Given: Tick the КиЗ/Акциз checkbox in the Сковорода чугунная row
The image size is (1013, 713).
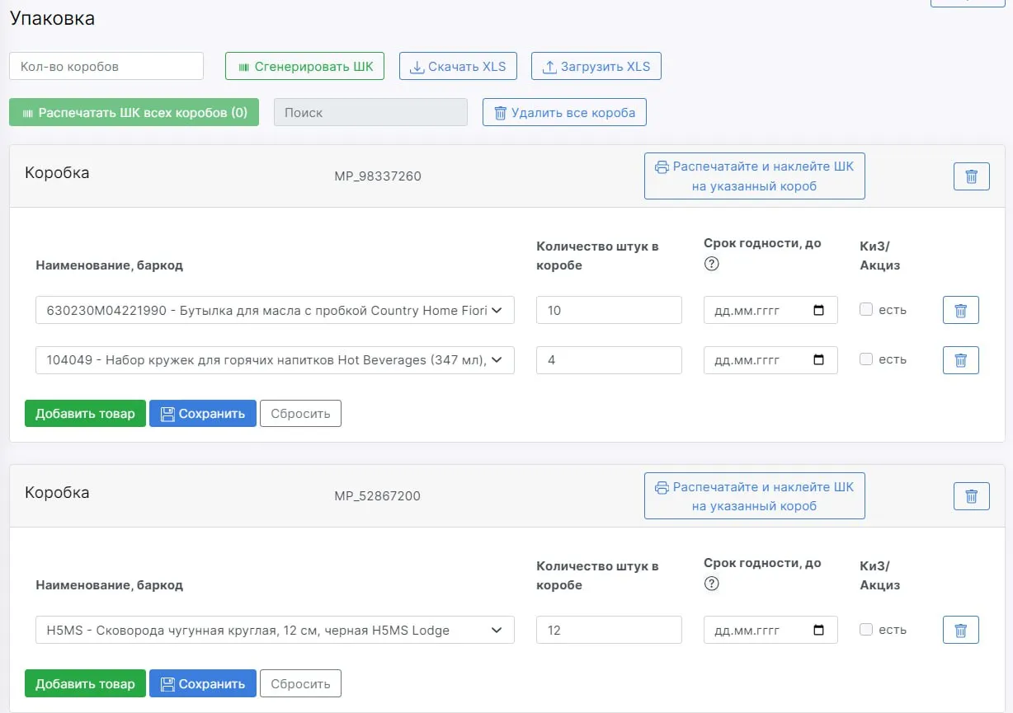Looking at the screenshot, I should pyautogui.click(x=865, y=630).
